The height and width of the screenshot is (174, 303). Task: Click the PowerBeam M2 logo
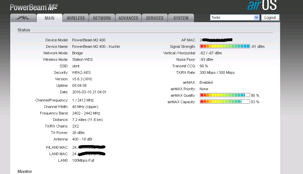click(34, 7)
